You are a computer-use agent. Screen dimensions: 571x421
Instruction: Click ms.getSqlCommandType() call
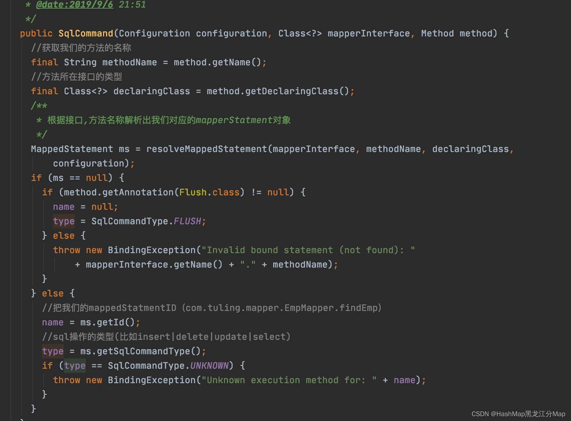tap(141, 351)
